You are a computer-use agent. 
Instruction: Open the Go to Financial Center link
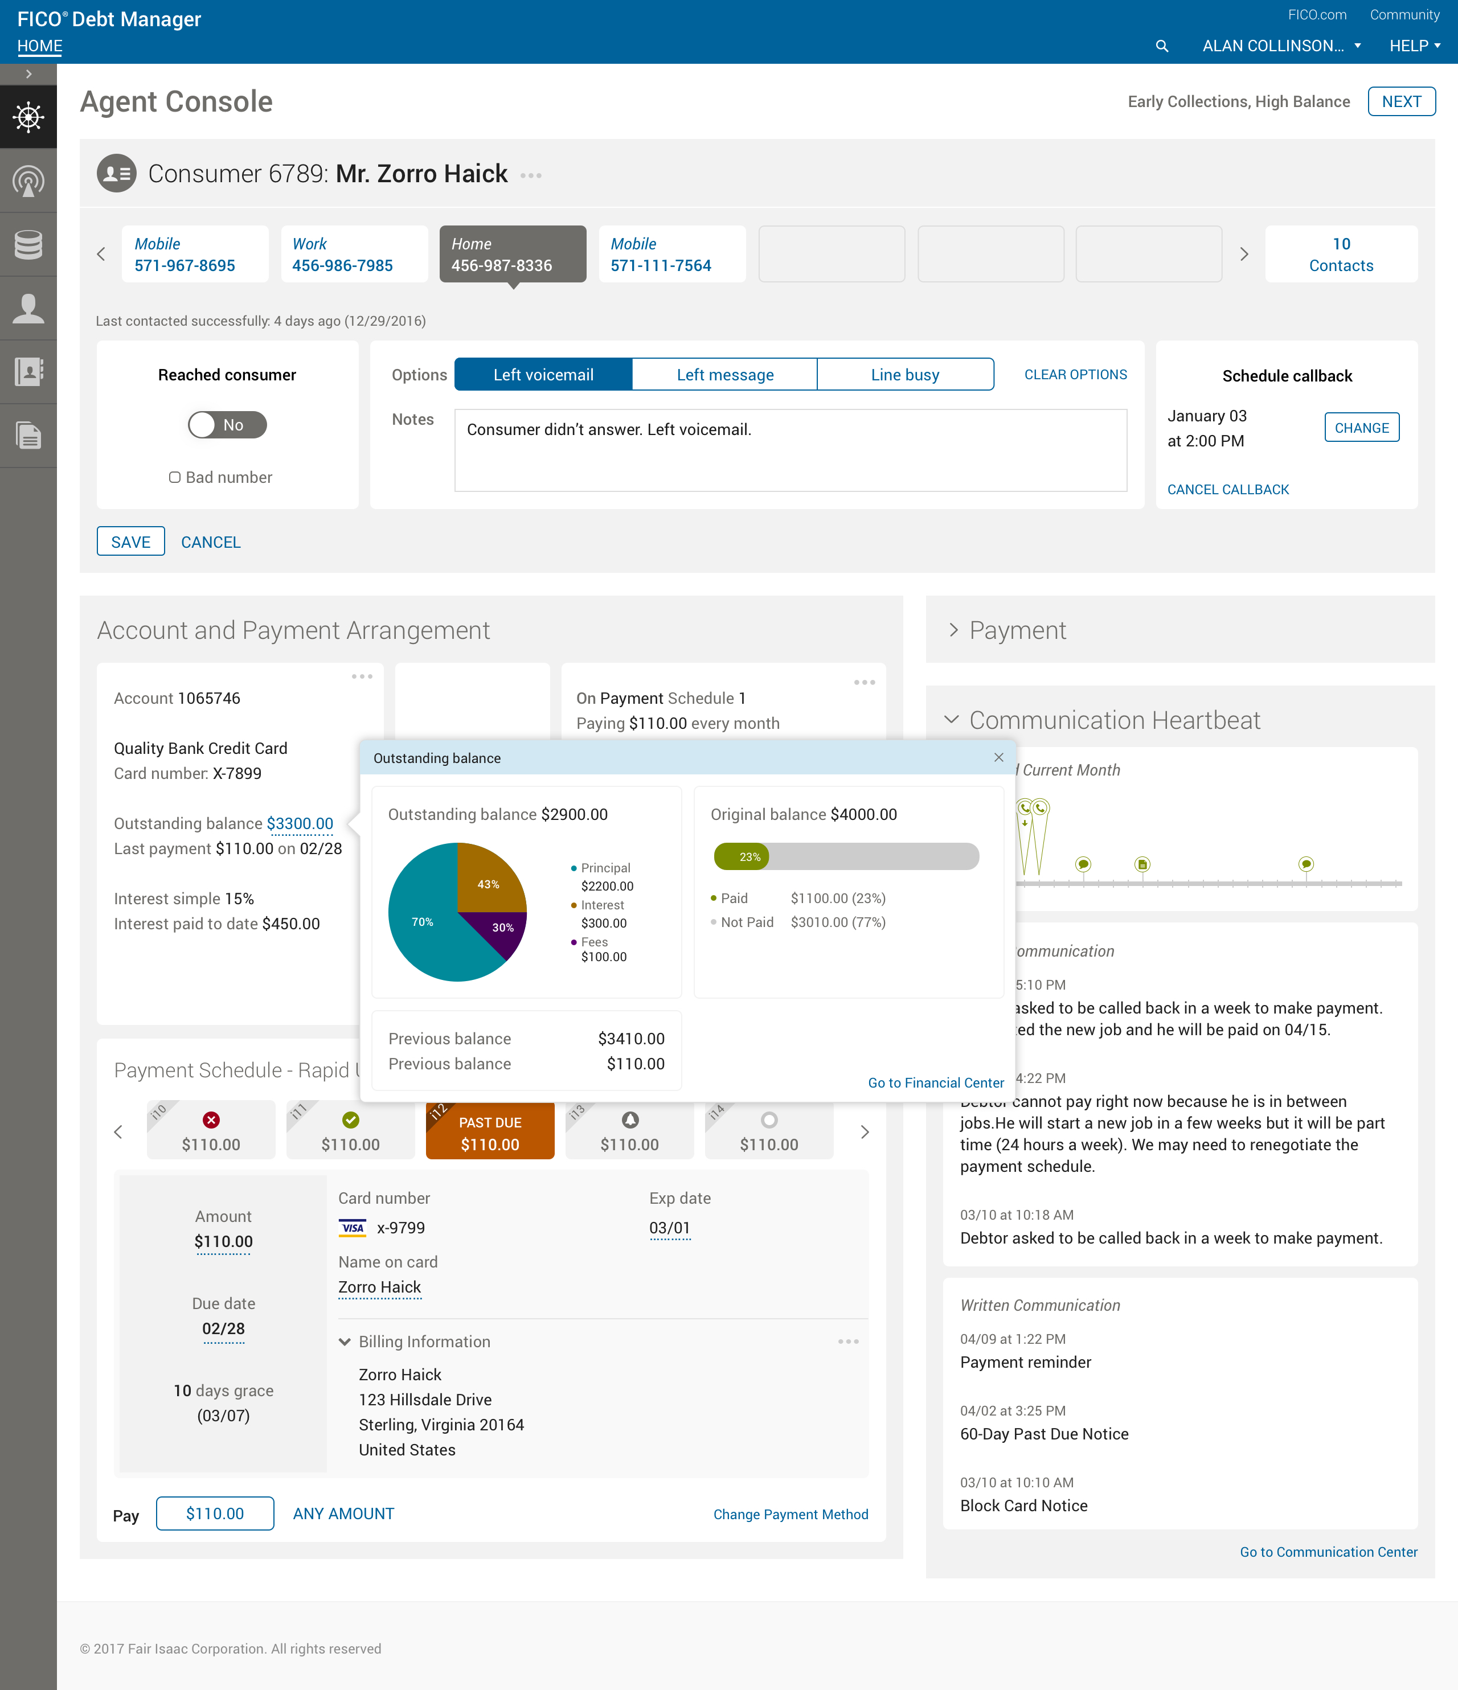click(x=936, y=1083)
